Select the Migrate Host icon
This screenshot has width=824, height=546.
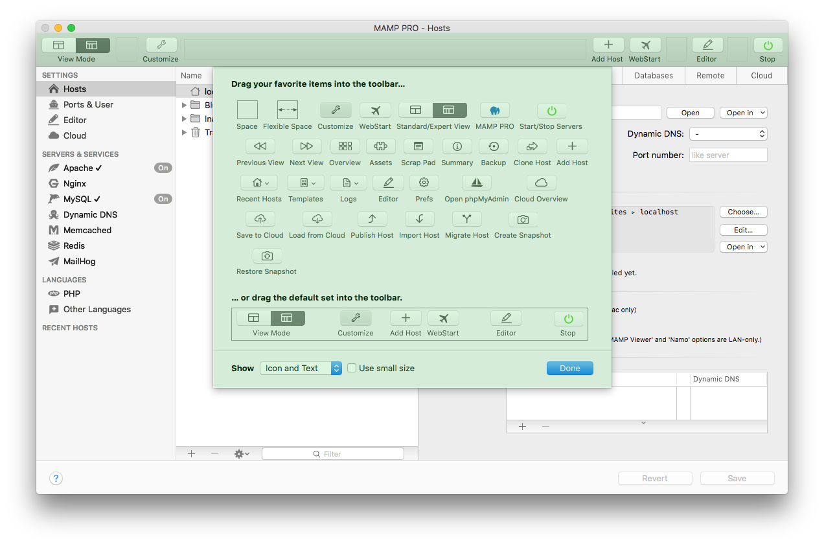pos(466,218)
